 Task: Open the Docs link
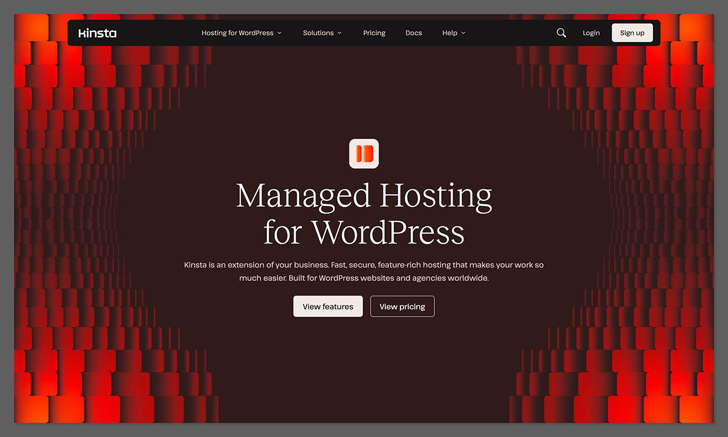(x=414, y=33)
